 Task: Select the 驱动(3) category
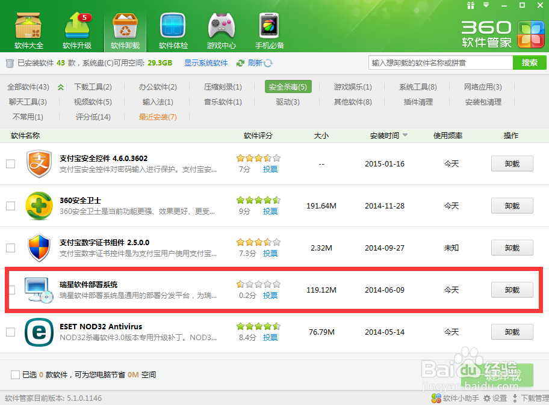288,102
